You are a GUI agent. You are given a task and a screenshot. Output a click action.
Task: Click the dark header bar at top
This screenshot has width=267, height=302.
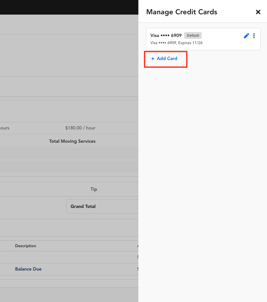69,7
